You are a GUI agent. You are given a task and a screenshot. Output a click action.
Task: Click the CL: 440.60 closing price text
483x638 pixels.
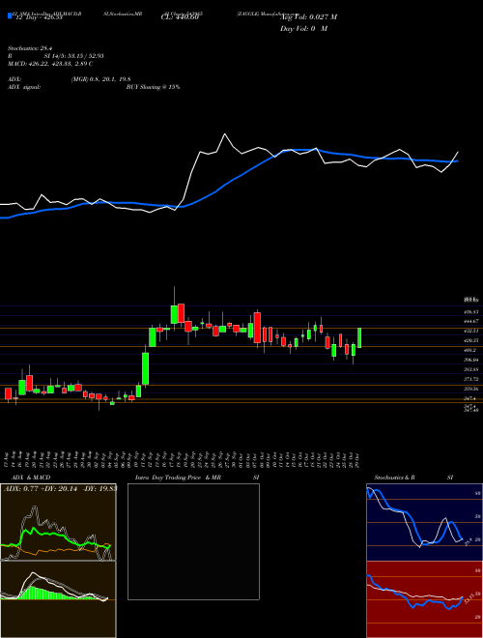click(x=180, y=17)
